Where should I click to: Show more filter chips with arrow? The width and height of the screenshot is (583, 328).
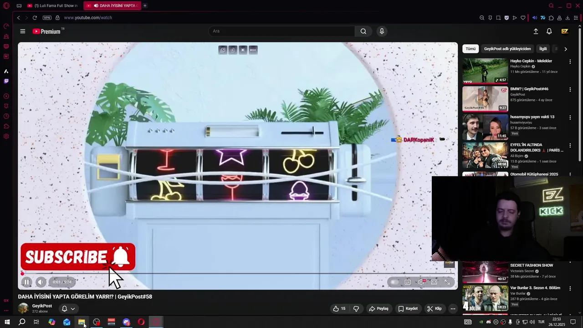point(566,49)
